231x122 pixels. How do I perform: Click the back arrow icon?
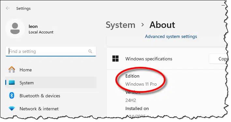click(8, 8)
